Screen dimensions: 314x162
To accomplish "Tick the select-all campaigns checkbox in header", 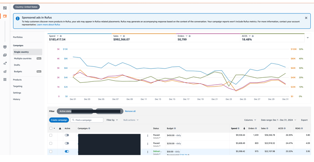I will tap(51, 128).
